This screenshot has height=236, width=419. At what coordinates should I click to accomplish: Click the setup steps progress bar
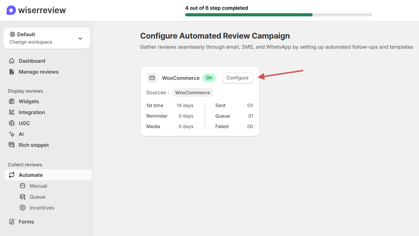pos(278,15)
